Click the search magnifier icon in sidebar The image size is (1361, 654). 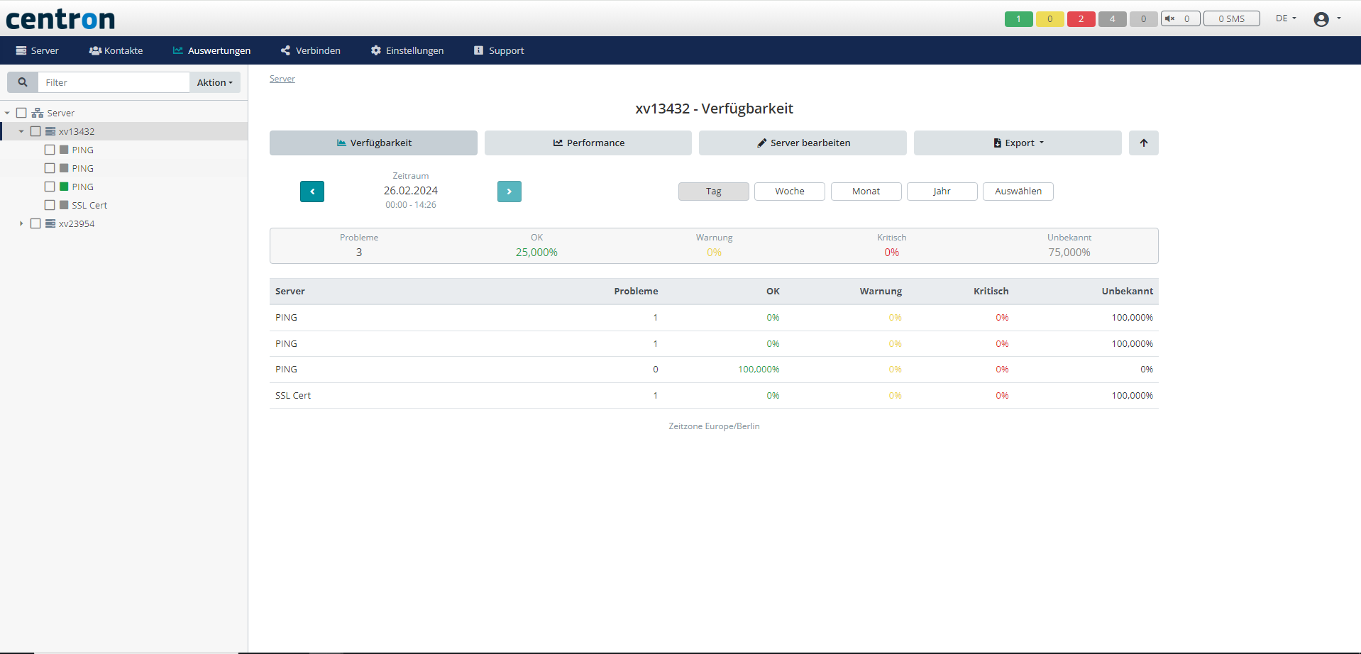pos(22,82)
